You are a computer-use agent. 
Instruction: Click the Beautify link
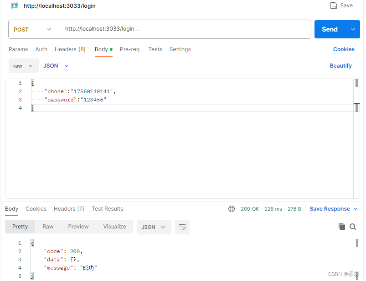[341, 66]
